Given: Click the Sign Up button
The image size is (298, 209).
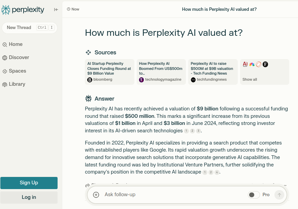Looking at the screenshot, I should point(29,183).
